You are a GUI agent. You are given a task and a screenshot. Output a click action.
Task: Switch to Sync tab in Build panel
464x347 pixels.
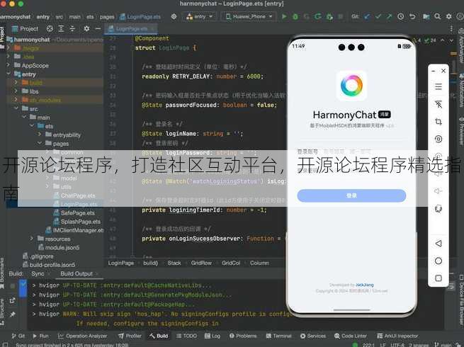[38, 273]
